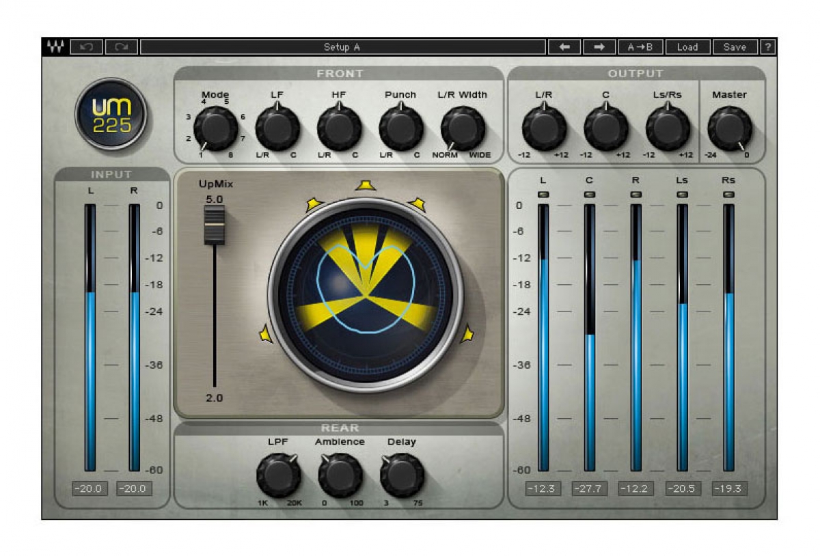Open the Load preset menu

(x=687, y=47)
